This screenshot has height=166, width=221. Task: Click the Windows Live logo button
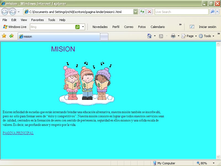tap(15, 27)
